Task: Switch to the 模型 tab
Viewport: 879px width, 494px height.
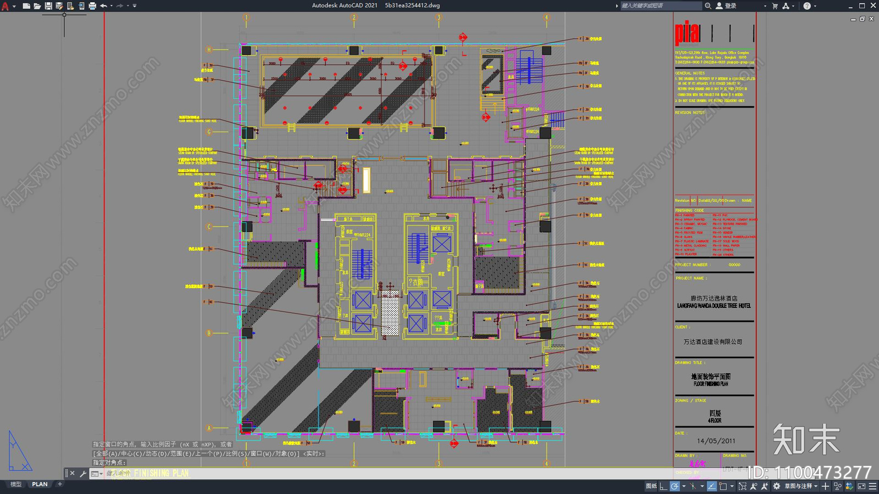Action: click(x=16, y=484)
